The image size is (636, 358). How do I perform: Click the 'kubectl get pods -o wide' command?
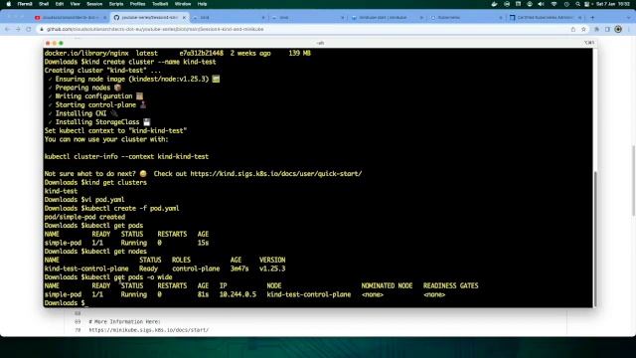pos(127,277)
